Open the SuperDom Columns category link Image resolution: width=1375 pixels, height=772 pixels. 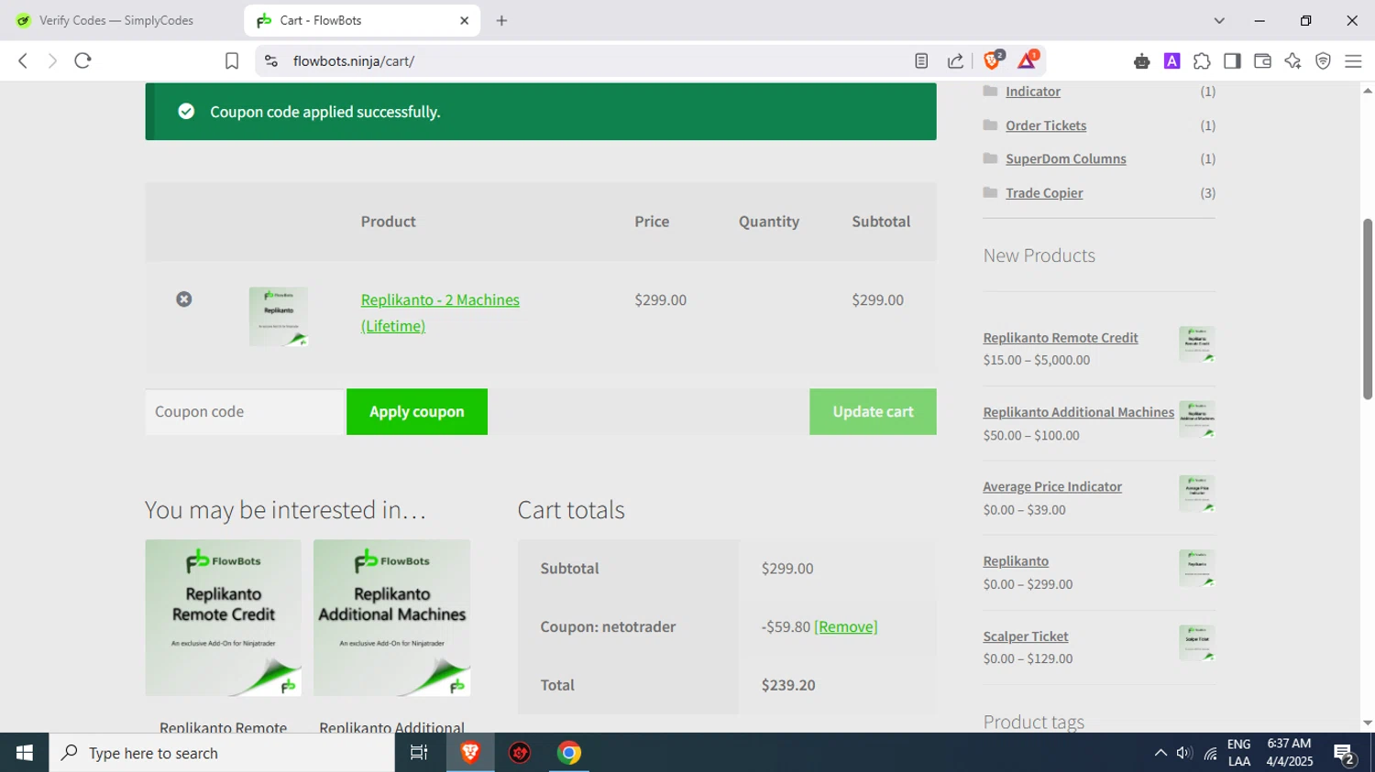[1066, 158]
